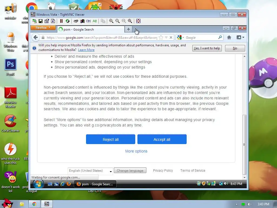Click the page vertical scrollbar thumb

244,145
